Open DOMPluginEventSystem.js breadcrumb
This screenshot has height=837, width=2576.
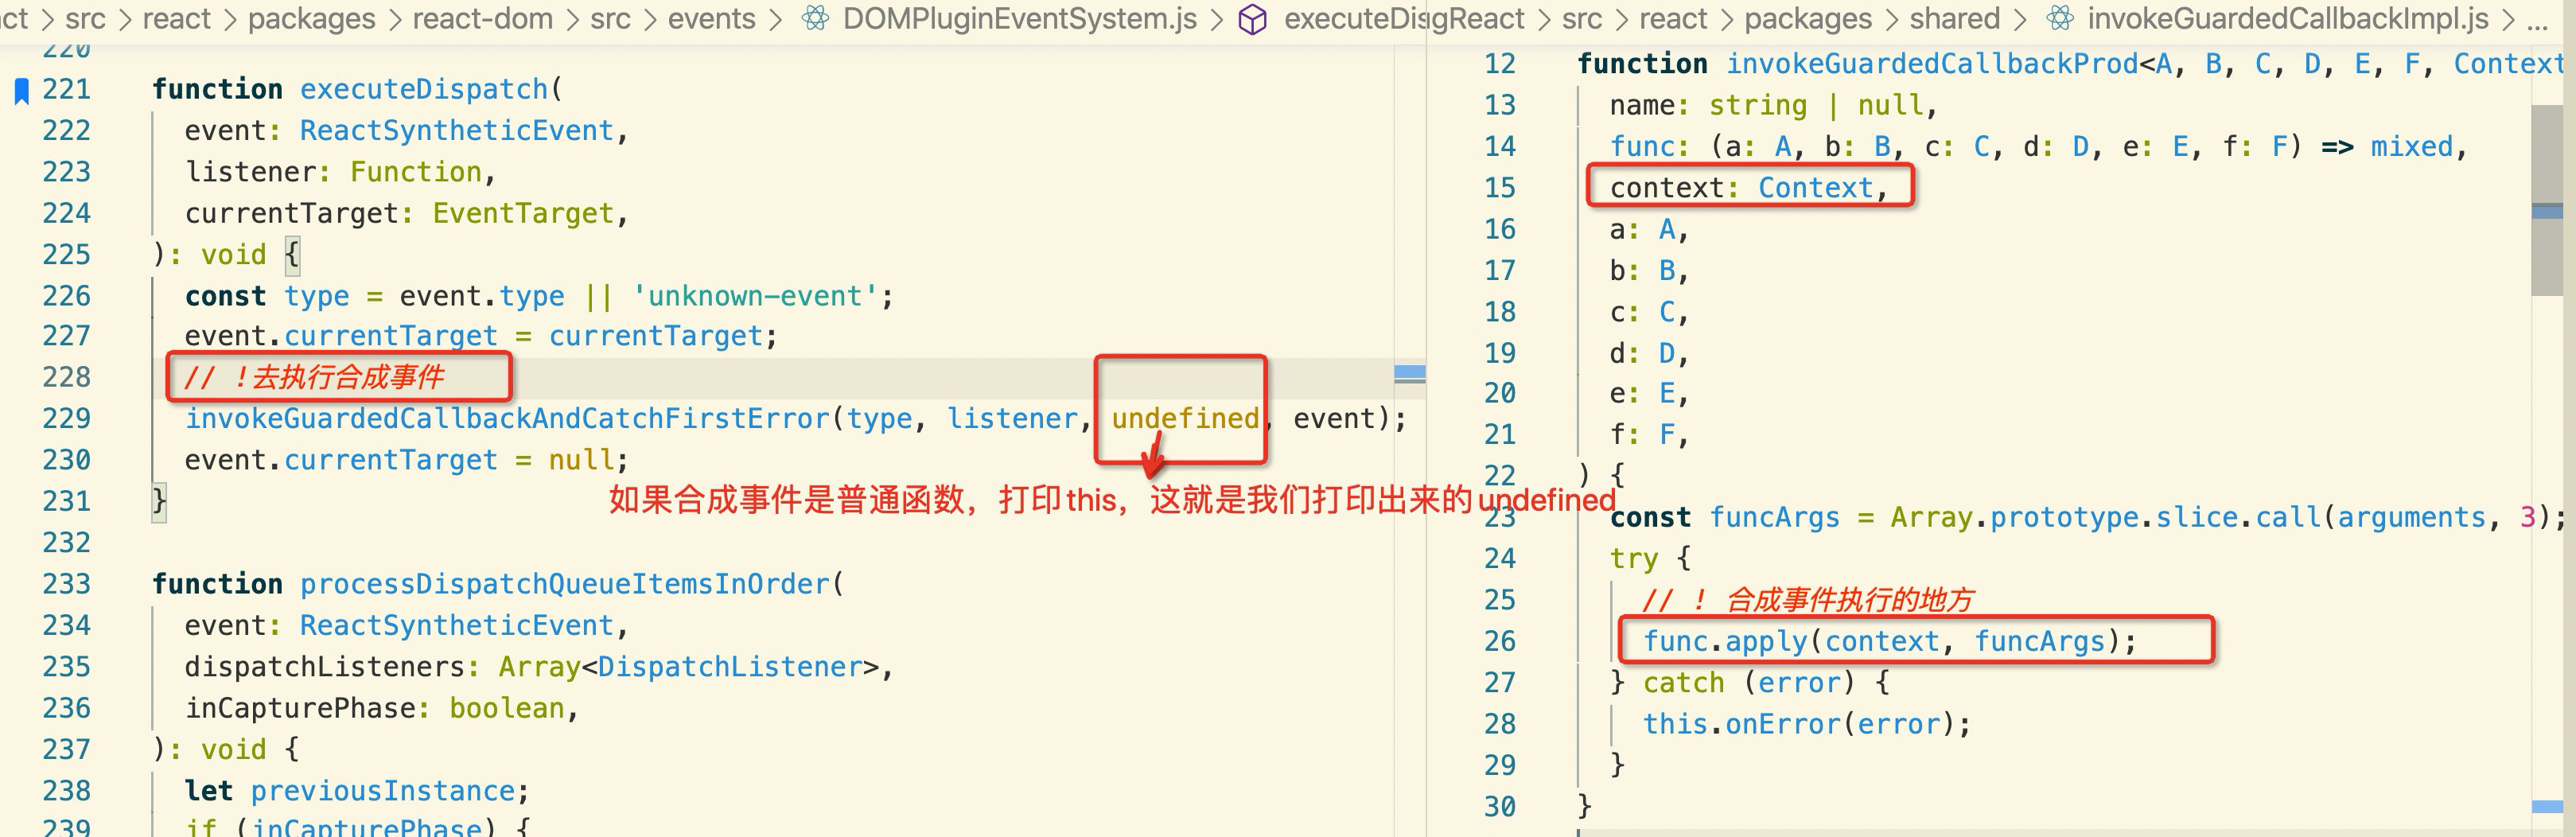tap(1020, 18)
